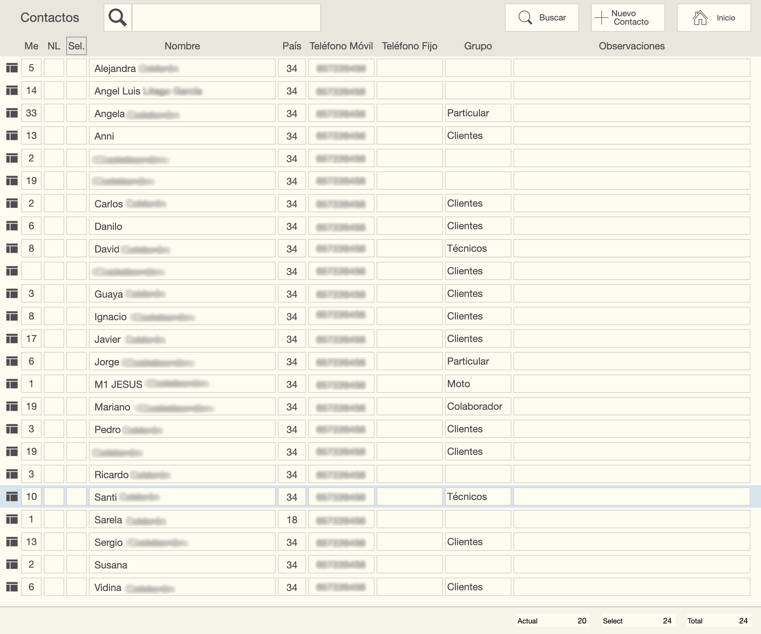Open detail icon for Danilo's row
This screenshot has width=761, height=634.
coord(12,226)
